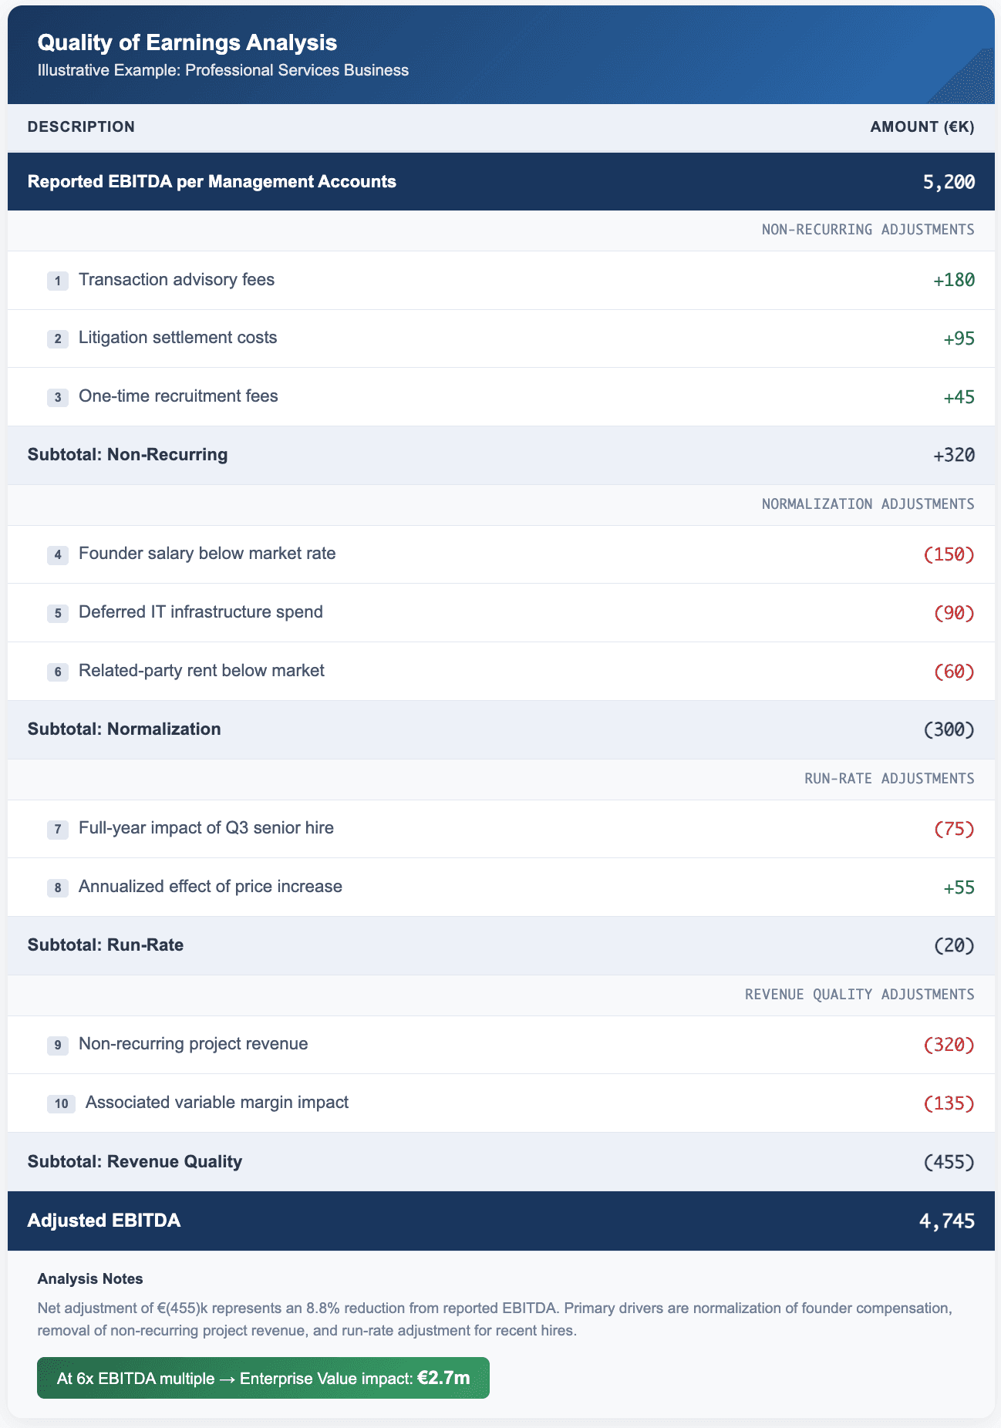This screenshot has width=1001, height=1428.
Task: Click the Related-party rent below market amount (60)
Action: point(954,671)
